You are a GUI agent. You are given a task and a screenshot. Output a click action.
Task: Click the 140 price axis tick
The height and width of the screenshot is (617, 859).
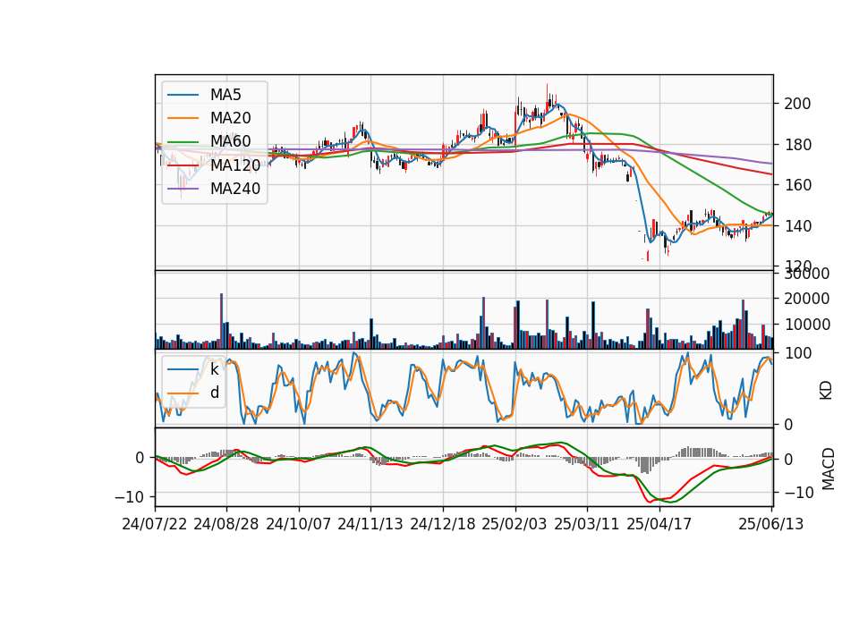tap(797, 225)
